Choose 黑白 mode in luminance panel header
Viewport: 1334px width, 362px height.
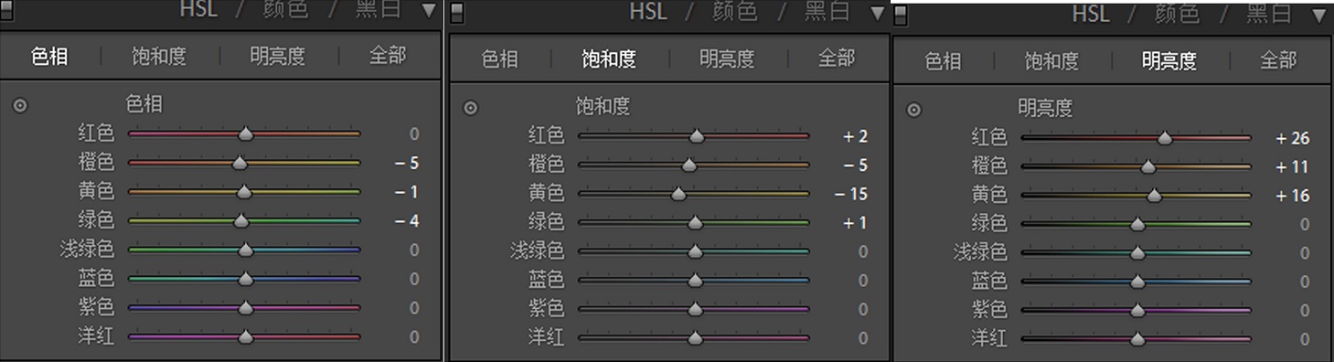pos(1270,15)
